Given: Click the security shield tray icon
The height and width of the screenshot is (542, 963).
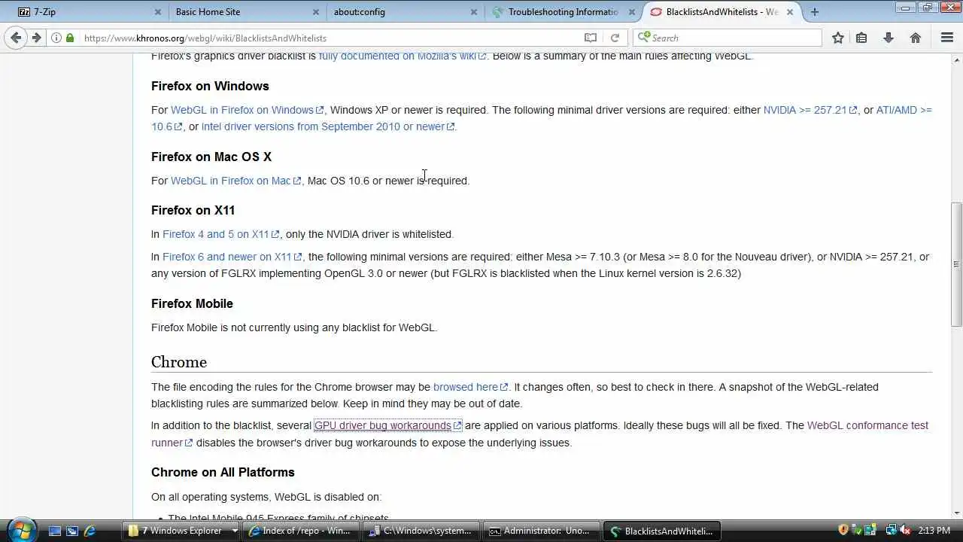Looking at the screenshot, I should (843, 530).
